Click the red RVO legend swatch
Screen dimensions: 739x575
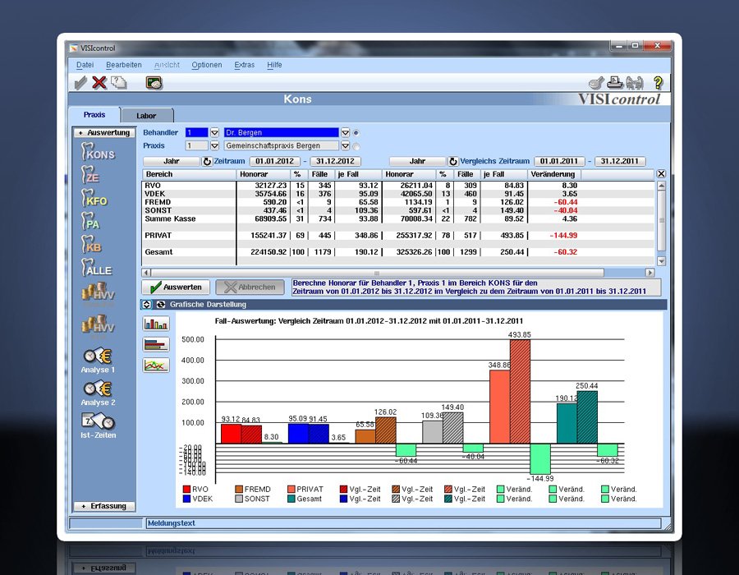click(186, 490)
